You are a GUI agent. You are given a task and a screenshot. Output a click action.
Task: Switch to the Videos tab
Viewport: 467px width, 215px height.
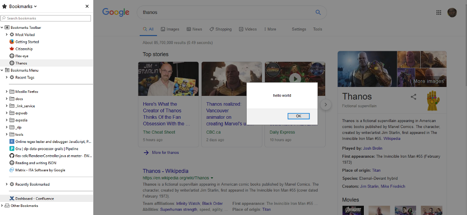pos(248,29)
